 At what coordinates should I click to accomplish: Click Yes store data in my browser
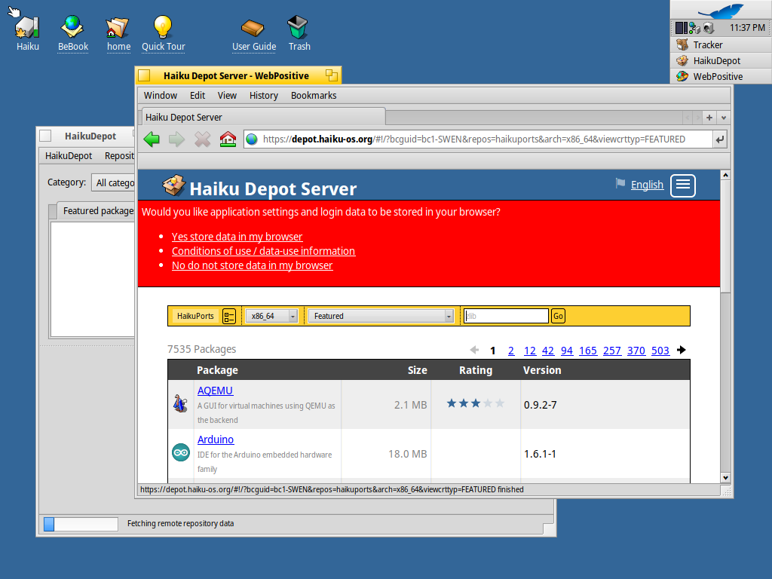237,237
